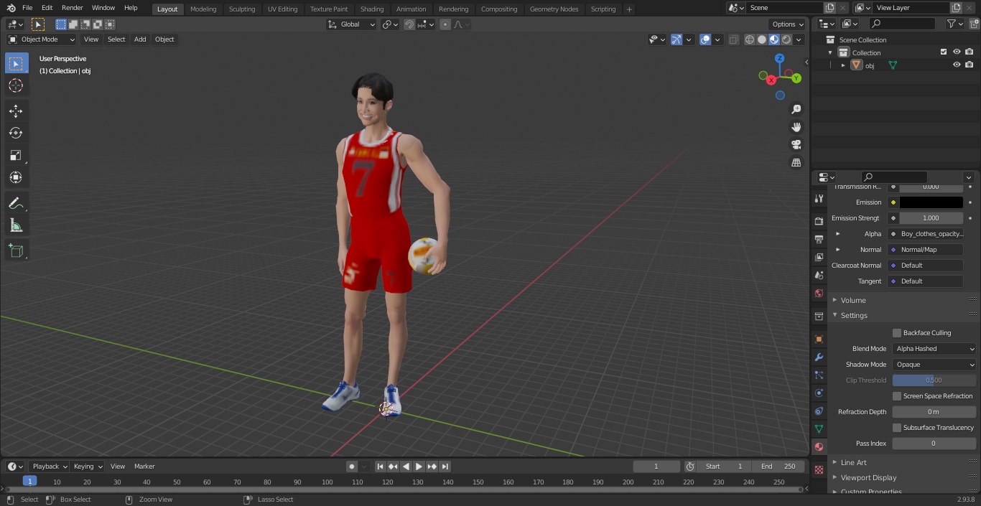This screenshot has height=506, width=981.
Task: Click the black Emission color swatch
Action: click(x=931, y=202)
